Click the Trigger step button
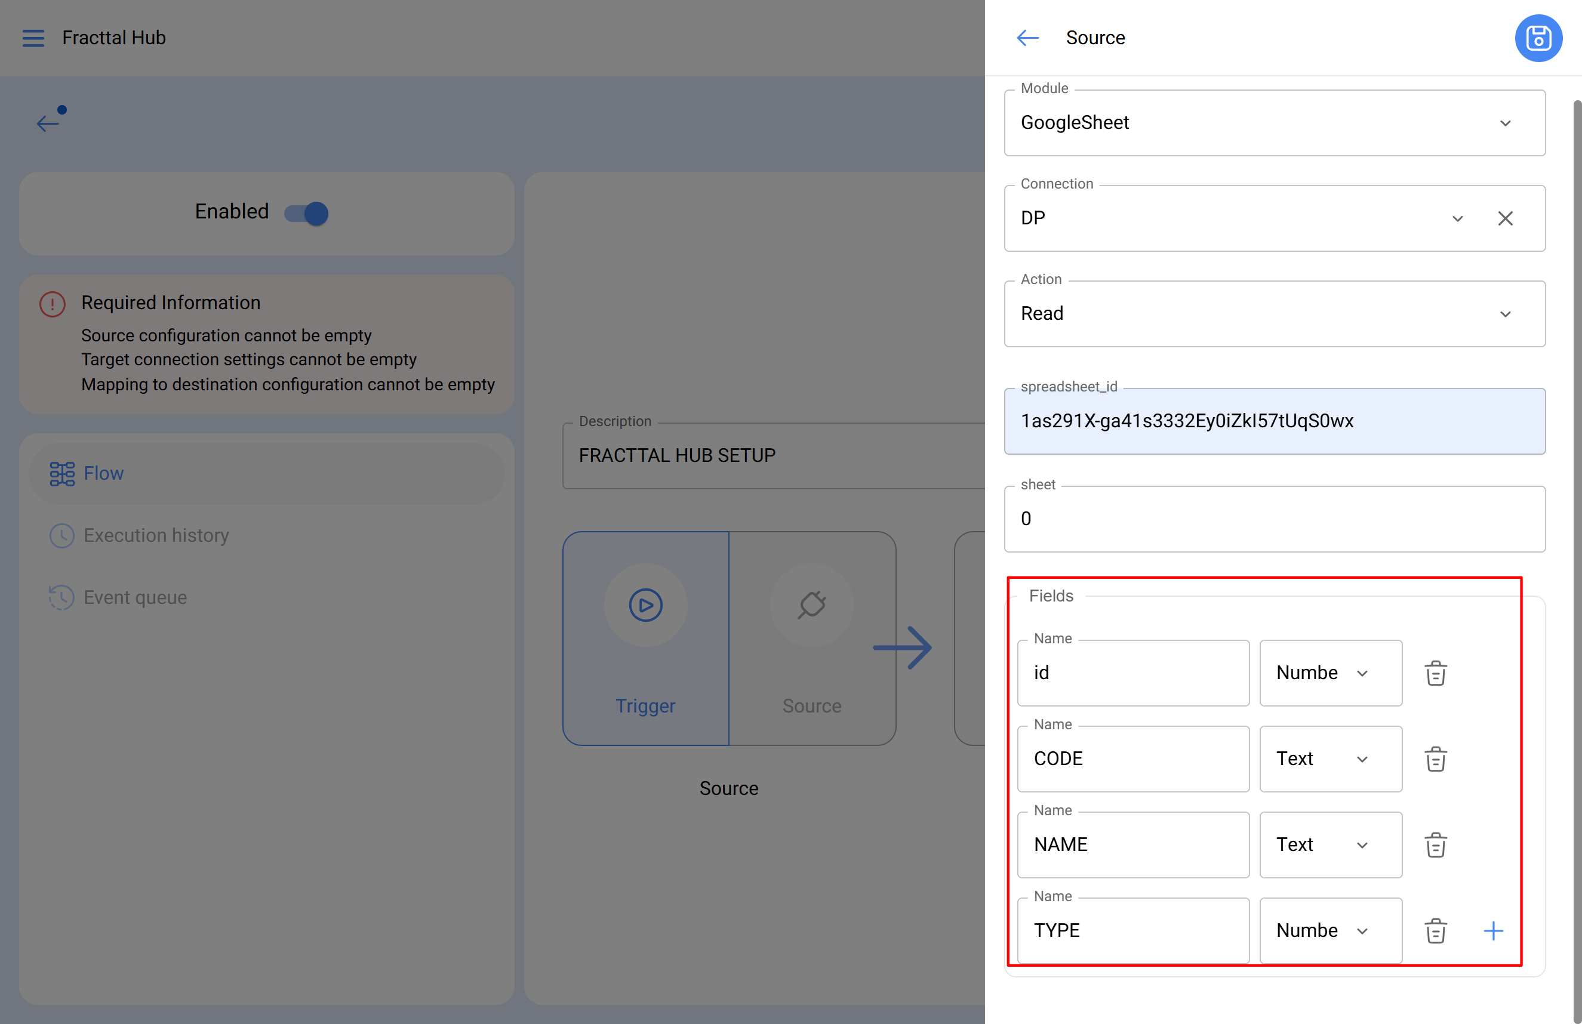This screenshot has height=1024, width=1582. pyautogui.click(x=645, y=637)
